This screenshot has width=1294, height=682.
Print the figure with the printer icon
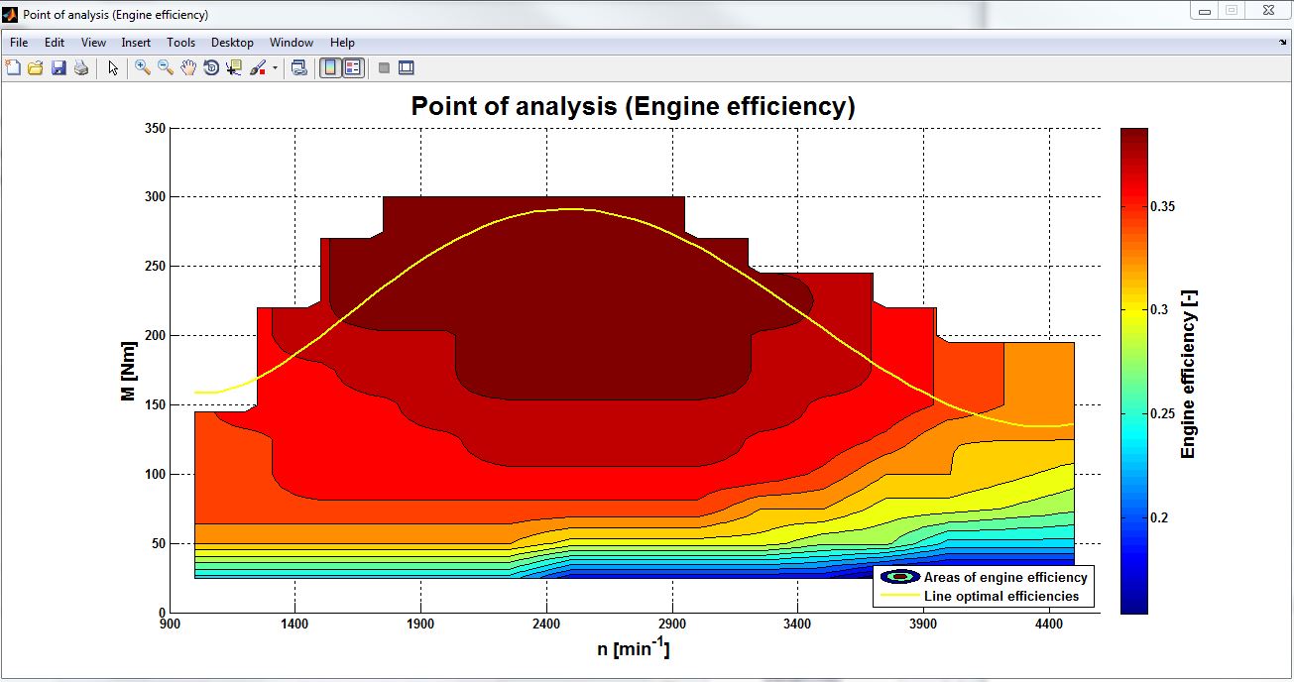pyautogui.click(x=81, y=67)
